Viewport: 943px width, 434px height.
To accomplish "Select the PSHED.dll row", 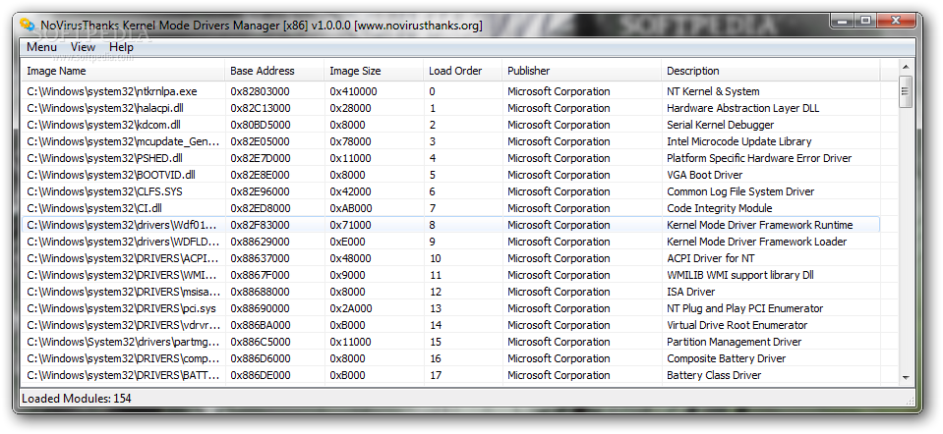I will point(450,158).
